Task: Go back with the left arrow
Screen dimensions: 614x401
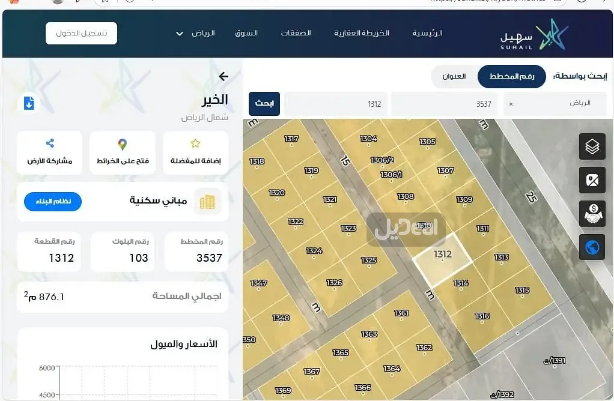Action: [x=223, y=76]
